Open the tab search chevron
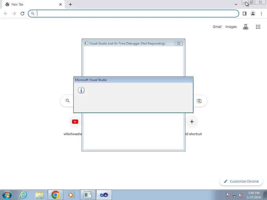Viewport: 267px width, 200px height. tap(236, 4)
